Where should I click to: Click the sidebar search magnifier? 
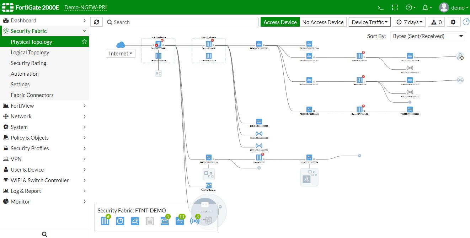[44, 234]
